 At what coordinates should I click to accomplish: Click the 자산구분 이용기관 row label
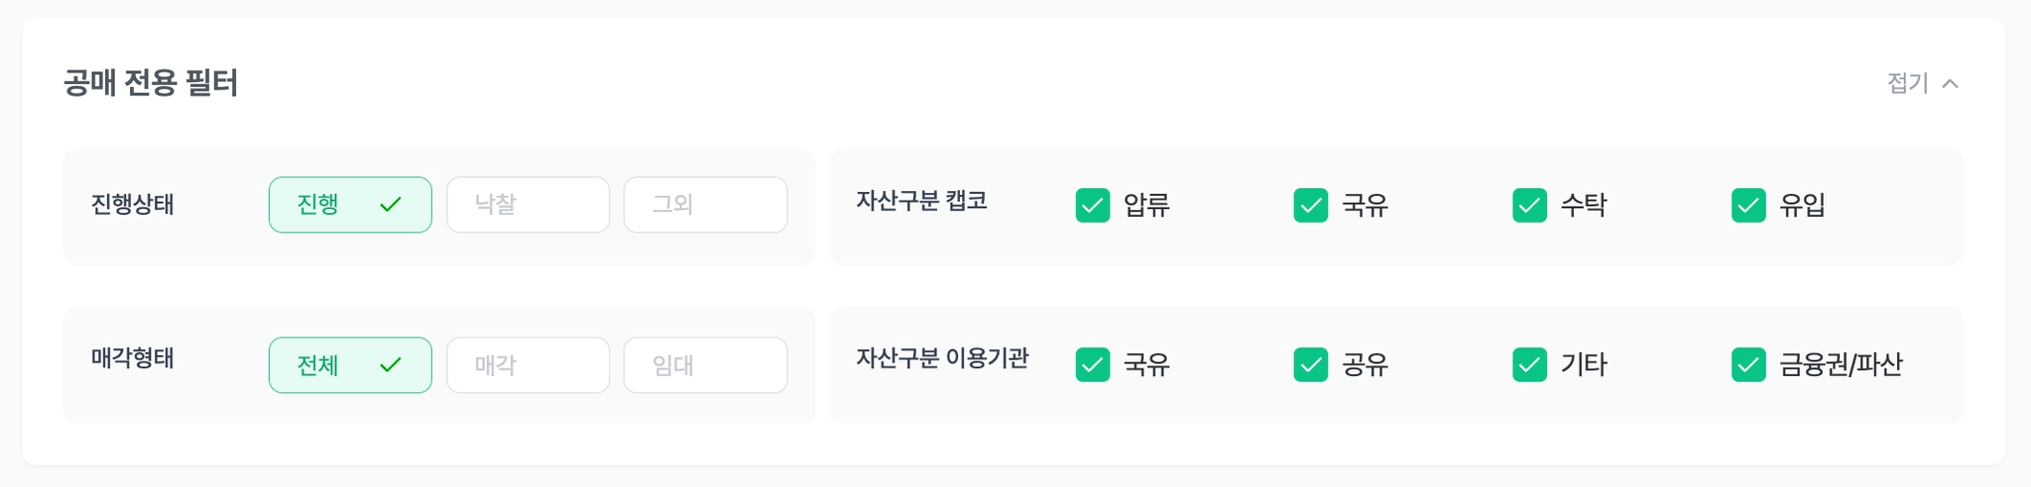point(942,357)
